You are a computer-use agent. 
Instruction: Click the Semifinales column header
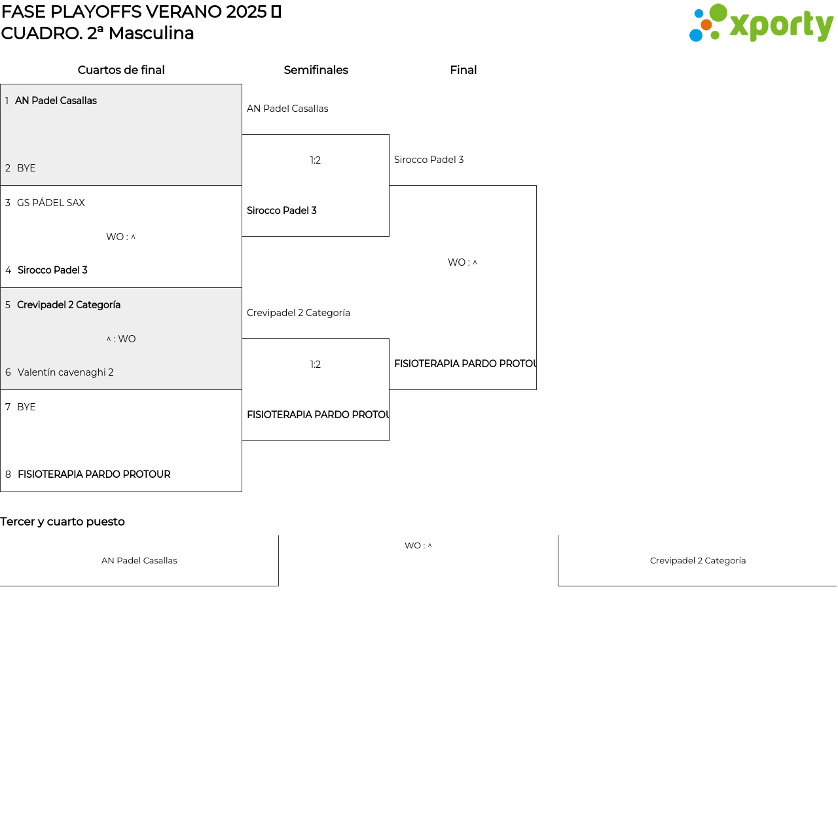[x=316, y=70]
